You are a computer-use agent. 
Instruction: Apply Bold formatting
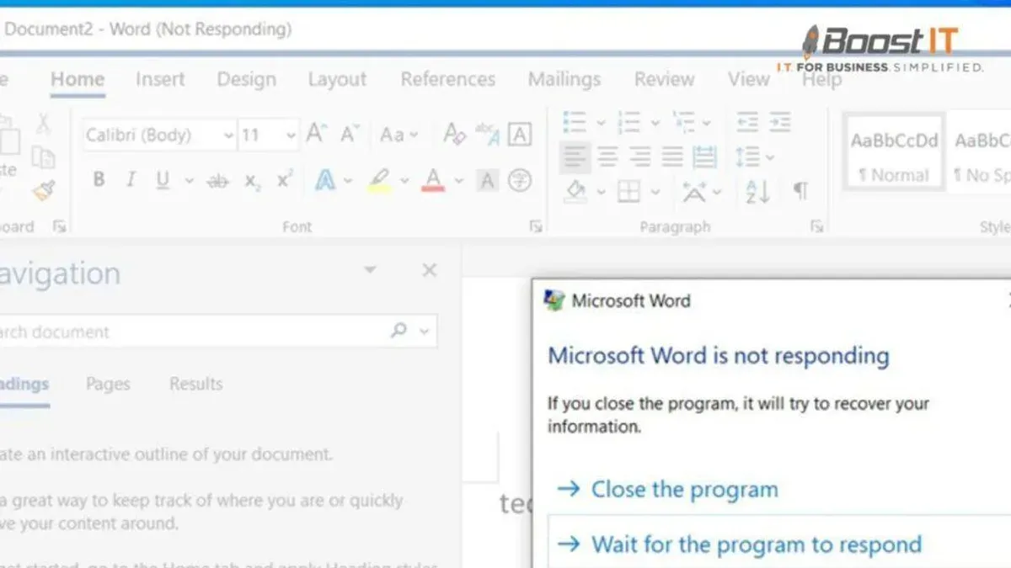pyautogui.click(x=99, y=179)
